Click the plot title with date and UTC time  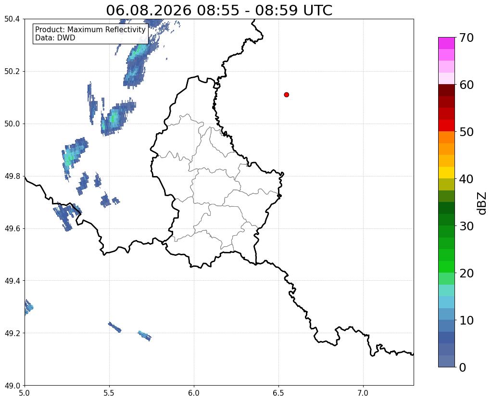[219, 10]
